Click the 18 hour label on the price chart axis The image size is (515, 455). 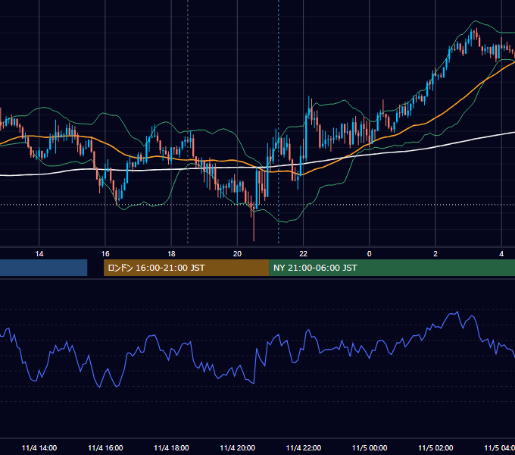point(171,254)
